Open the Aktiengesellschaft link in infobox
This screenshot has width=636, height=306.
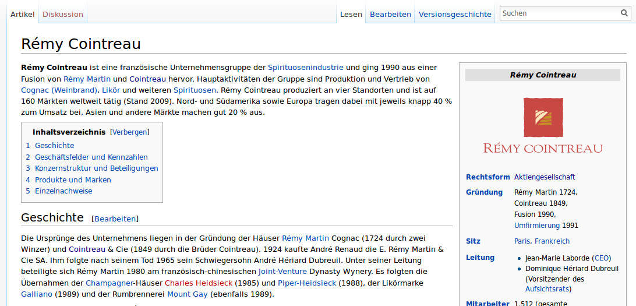[x=545, y=177]
